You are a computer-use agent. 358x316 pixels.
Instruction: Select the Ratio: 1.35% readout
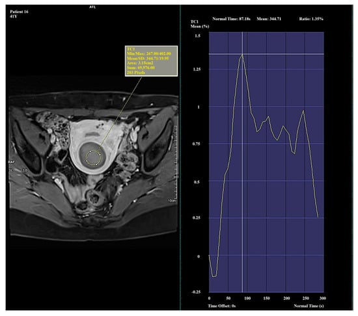311,19
